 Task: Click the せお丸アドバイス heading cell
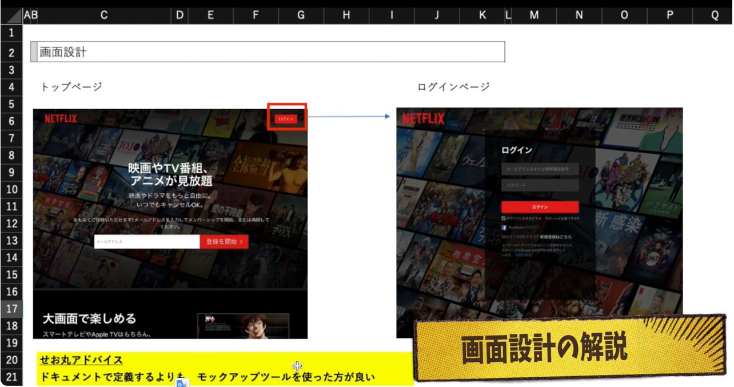(81, 360)
